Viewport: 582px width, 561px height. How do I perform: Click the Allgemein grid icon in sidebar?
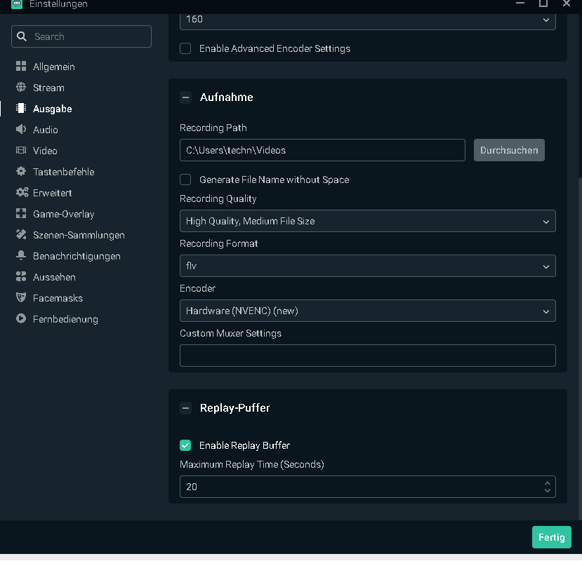[21, 67]
